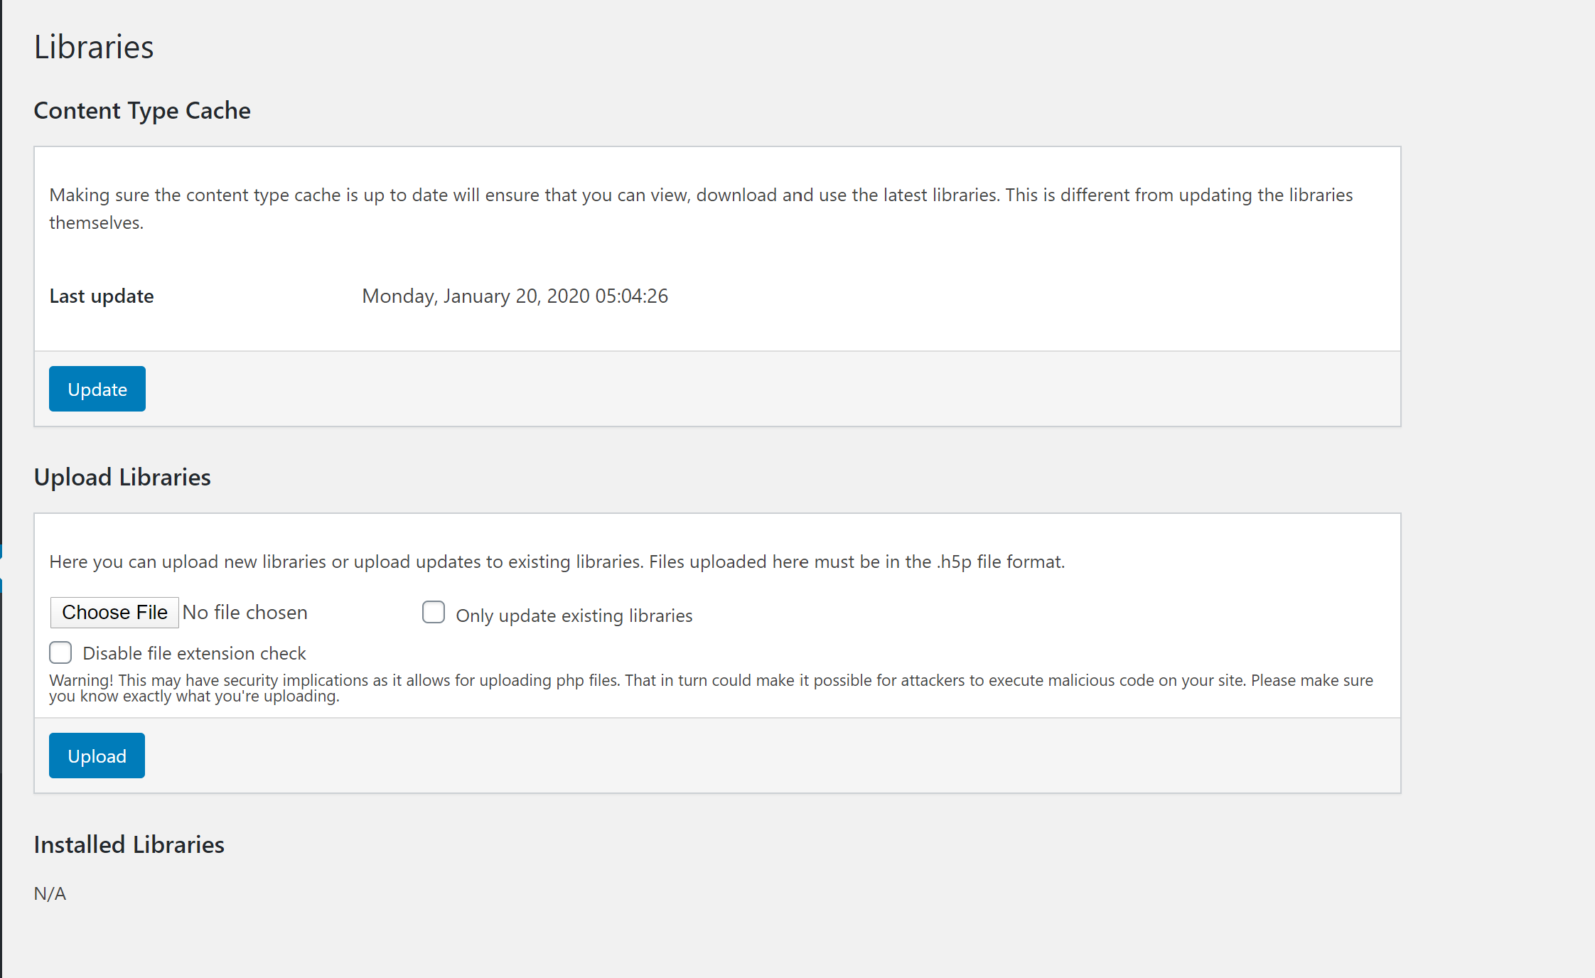This screenshot has width=1595, height=978.
Task: Click the security Warning paragraph text
Action: tap(711, 688)
